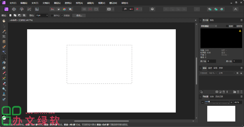The image size is (244, 127).
Task: Set selection mode to Intersect
Action: pos(24,15)
